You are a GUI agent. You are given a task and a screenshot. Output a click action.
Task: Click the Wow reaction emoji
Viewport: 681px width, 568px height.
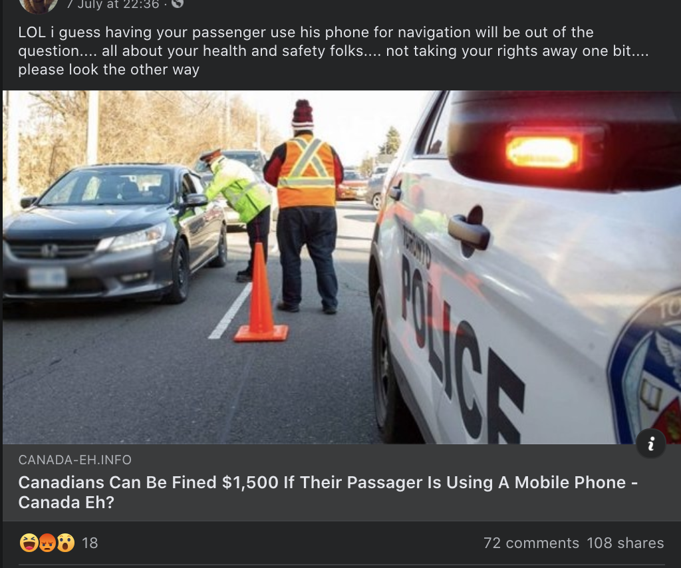[x=65, y=543]
